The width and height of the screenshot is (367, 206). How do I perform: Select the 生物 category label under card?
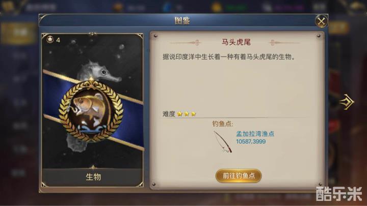[93, 177]
